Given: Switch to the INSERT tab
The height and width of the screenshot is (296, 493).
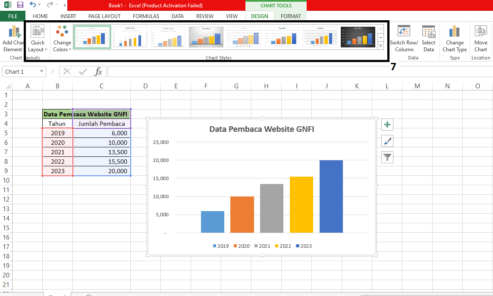Looking at the screenshot, I should pyautogui.click(x=68, y=16).
